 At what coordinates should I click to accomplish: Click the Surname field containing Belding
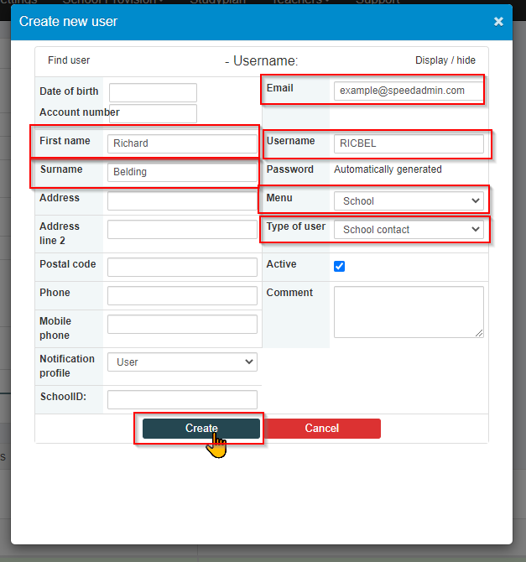182,172
